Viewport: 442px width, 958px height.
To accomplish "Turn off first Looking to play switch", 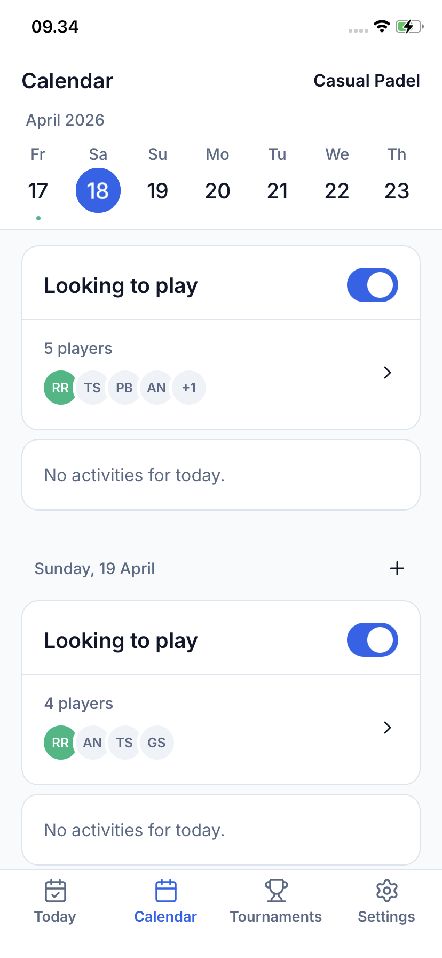I will pyautogui.click(x=372, y=285).
